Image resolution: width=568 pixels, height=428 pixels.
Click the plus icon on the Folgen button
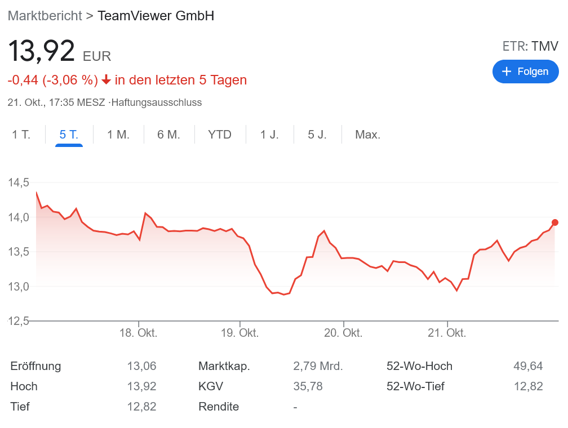point(505,72)
